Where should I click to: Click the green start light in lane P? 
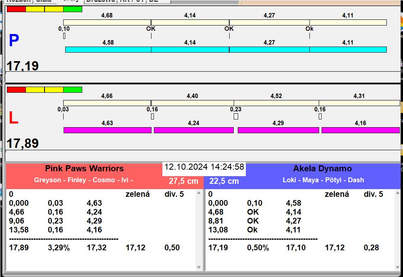(x=72, y=9)
